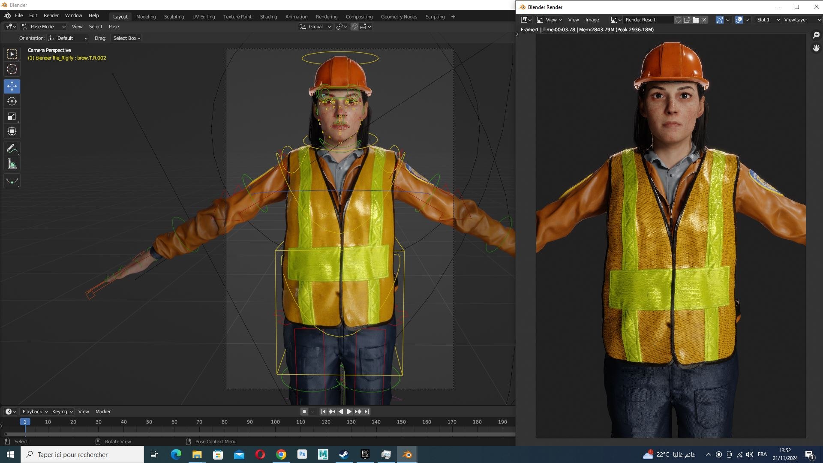The image size is (823, 463).
Task: Open Global transform orientation dropdown
Action: pos(315,27)
